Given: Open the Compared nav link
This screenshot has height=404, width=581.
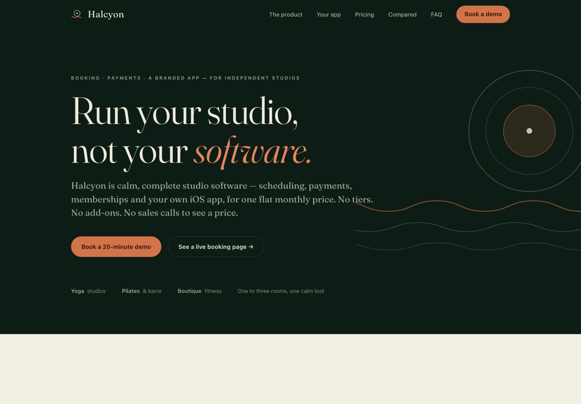Looking at the screenshot, I should [402, 15].
